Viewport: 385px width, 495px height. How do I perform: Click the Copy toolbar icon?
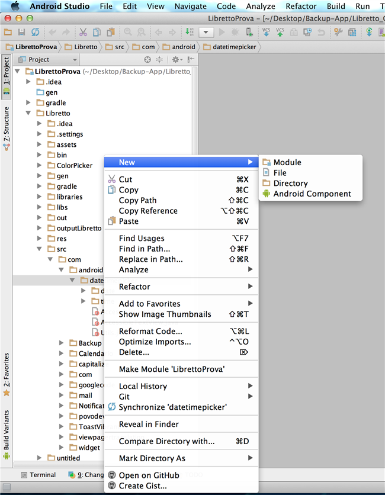[97, 32]
